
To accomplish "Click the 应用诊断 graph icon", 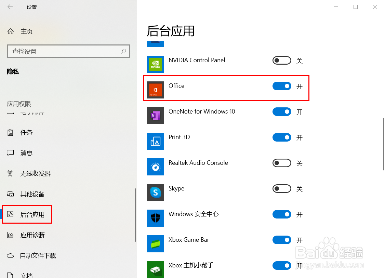I will [x=10, y=235].
